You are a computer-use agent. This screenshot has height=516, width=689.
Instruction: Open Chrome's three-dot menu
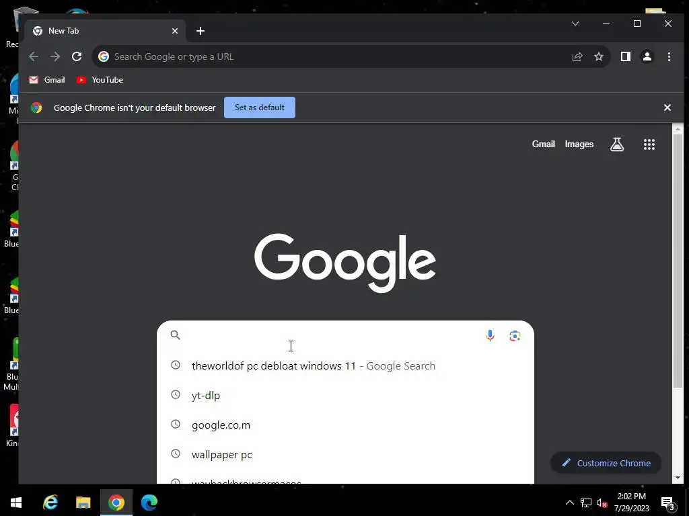coord(669,56)
